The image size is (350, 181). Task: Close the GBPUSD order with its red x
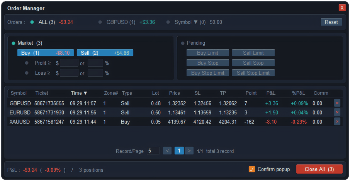(x=337, y=103)
